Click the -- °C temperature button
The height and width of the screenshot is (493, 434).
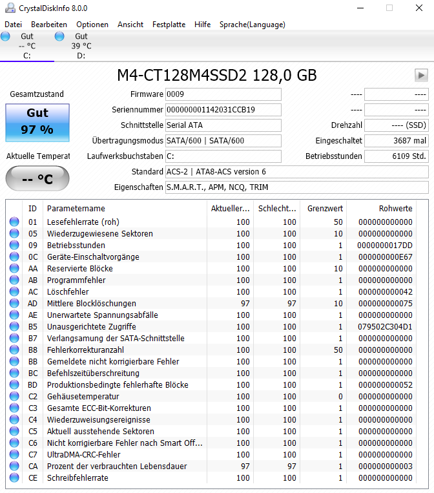tap(37, 178)
